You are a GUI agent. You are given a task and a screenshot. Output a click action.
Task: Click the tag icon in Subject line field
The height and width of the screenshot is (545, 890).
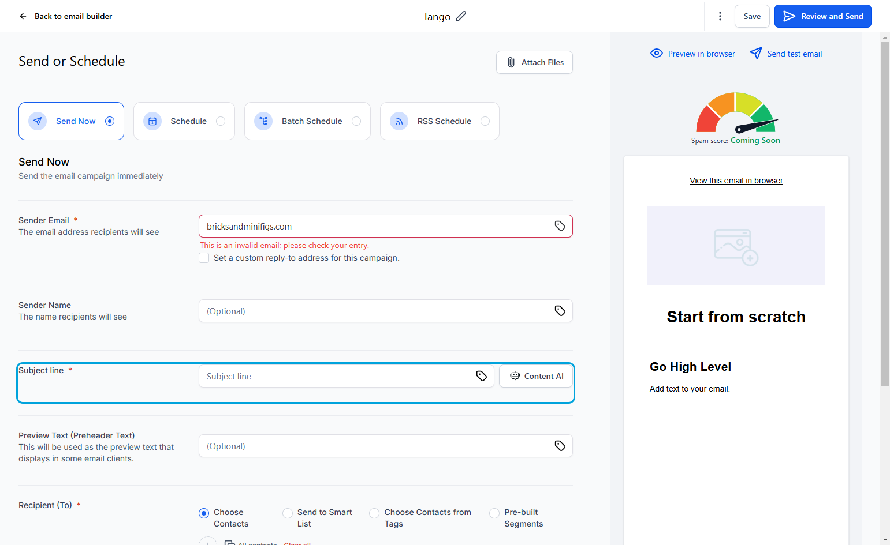click(x=481, y=376)
